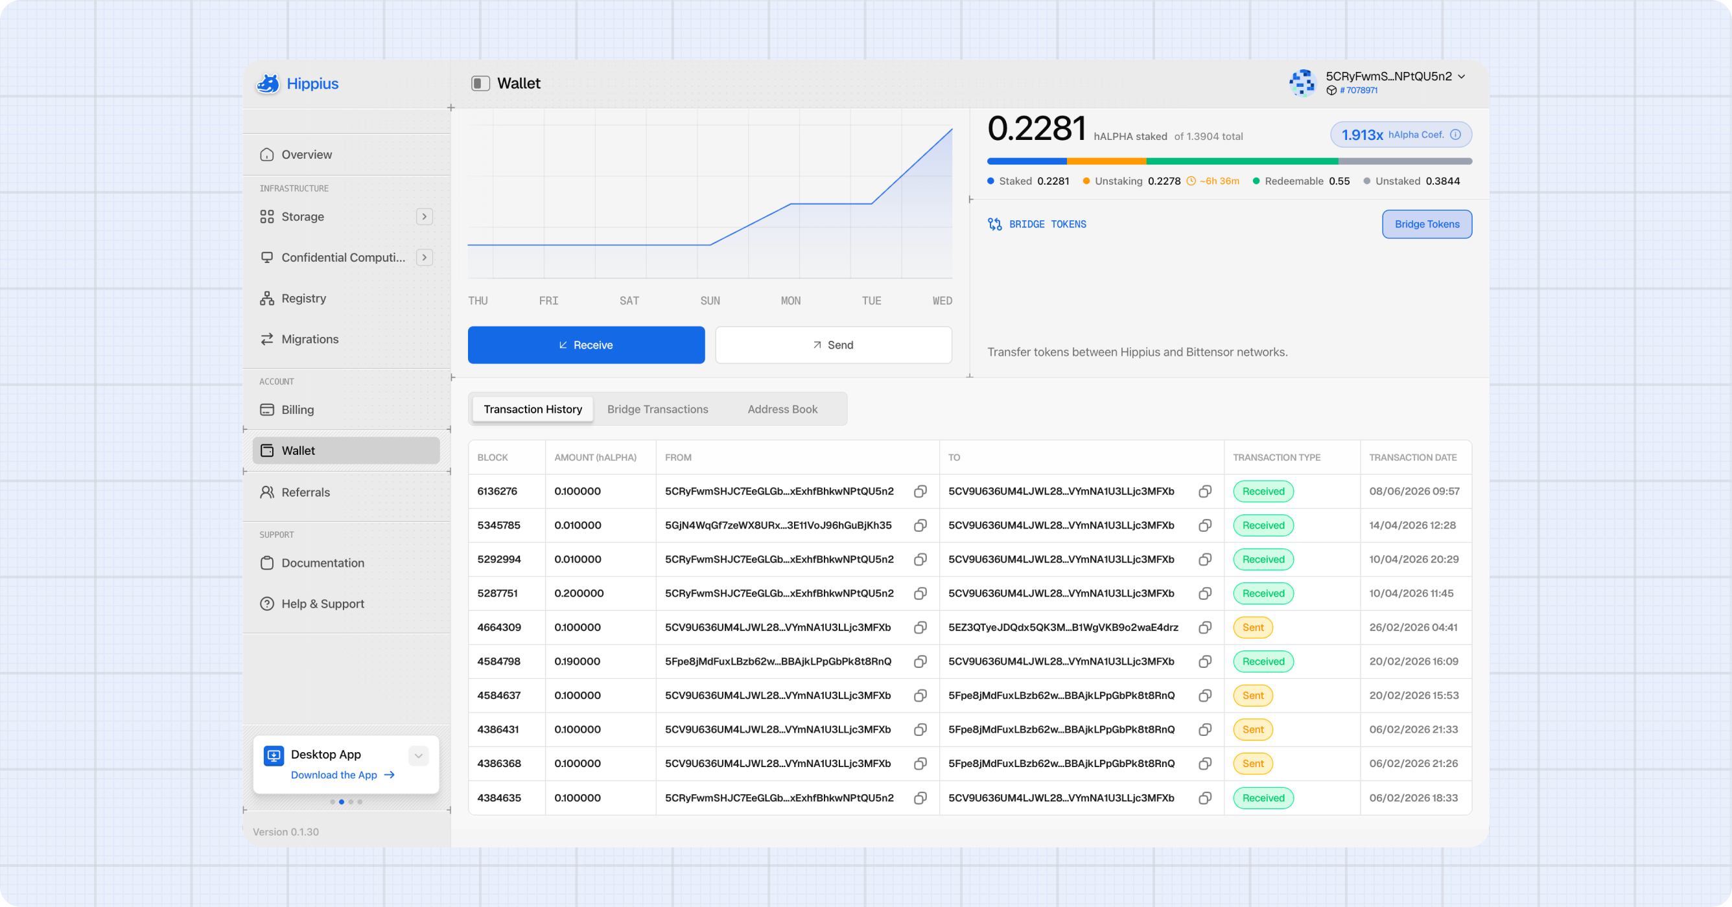
Task: Copy the From address in block 4386431 row
Action: click(x=920, y=729)
